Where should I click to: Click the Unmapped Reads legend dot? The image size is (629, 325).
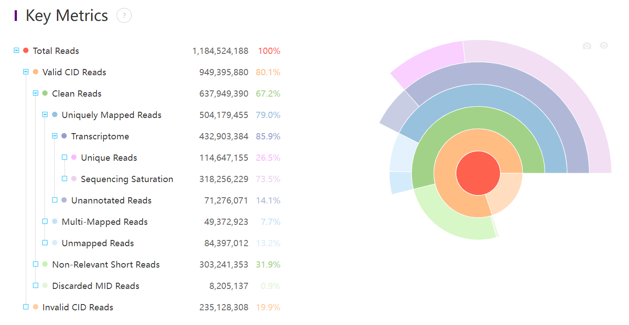55,243
